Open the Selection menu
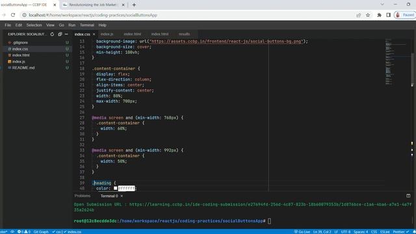The width and height of the screenshot is (416, 234). click(34, 25)
